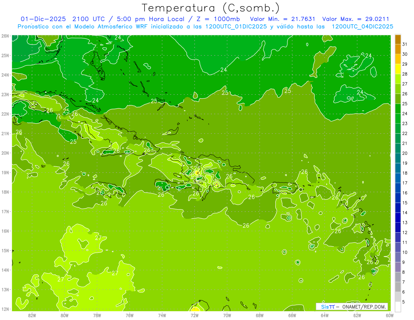This screenshot has width=414, height=320.
Task: Click the '18N' latitude axis label
Action: coord(5,192)
